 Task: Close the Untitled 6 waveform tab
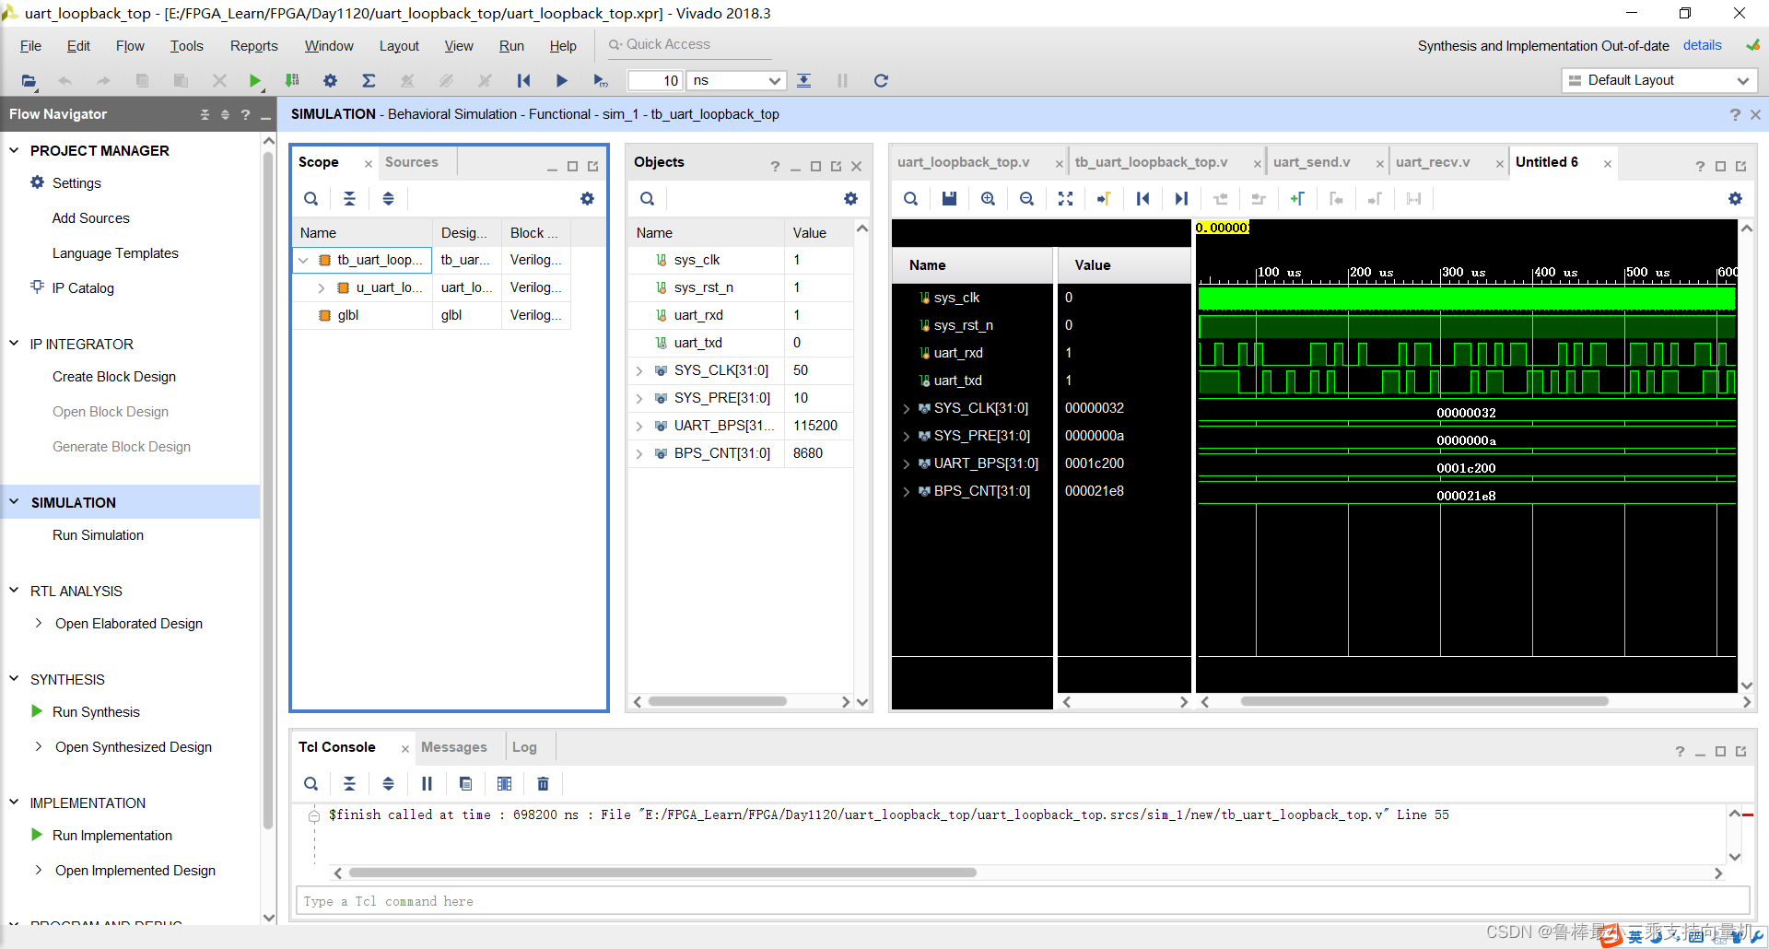click(x=1607, y=164)
